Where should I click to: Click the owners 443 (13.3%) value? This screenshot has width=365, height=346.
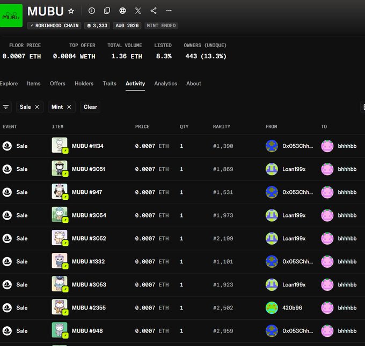(206, 56)
